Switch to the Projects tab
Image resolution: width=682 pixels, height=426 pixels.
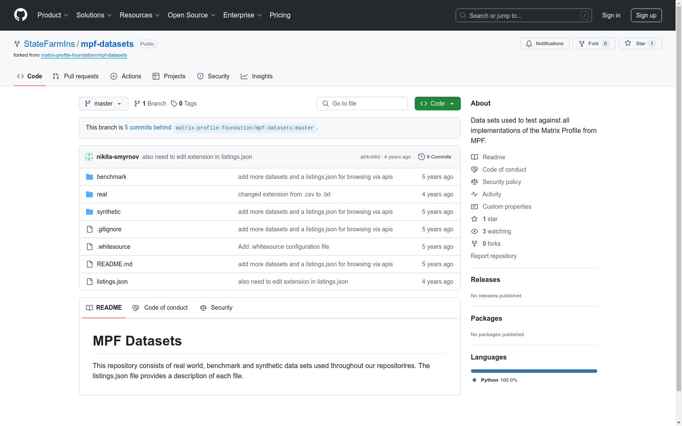click(x=169, y=76)
